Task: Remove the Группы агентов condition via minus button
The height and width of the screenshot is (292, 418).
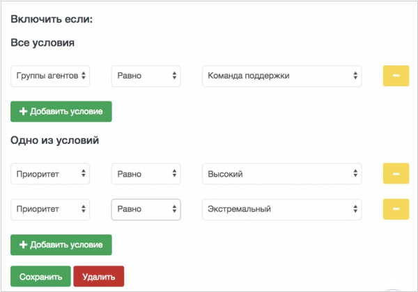Action: 396,76
